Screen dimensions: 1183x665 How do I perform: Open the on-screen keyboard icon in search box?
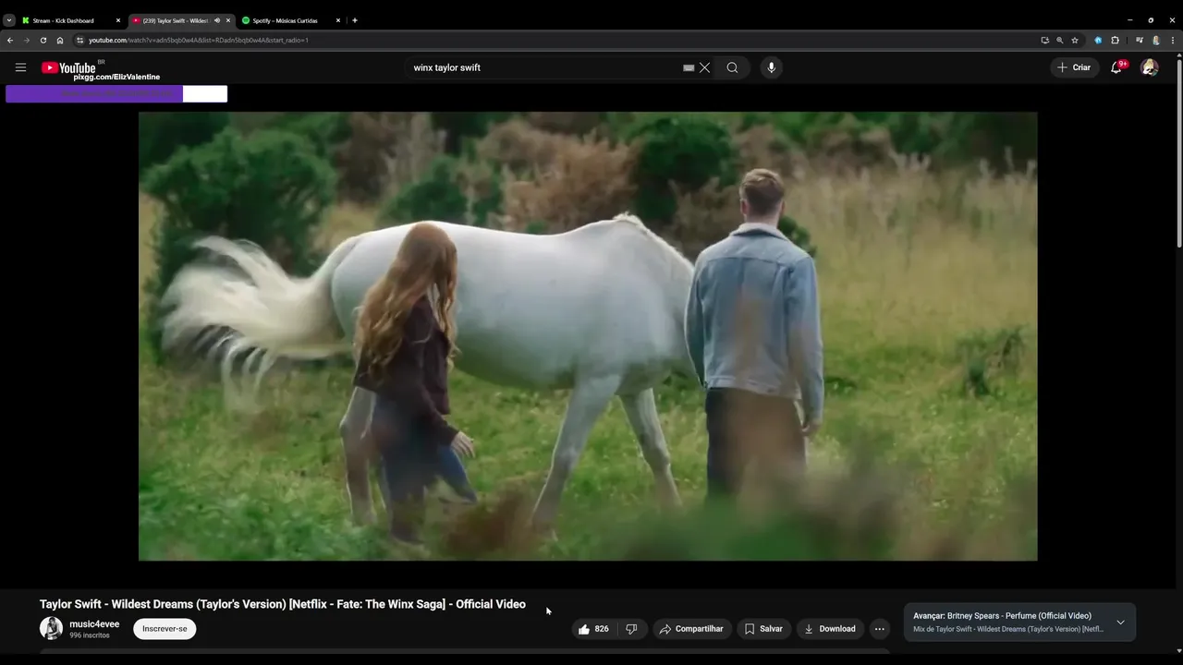pos(689,67)
